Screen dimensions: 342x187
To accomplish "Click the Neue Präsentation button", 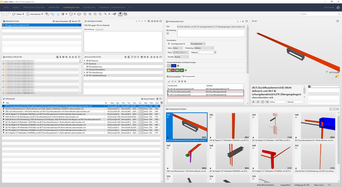I will (61, 21).
